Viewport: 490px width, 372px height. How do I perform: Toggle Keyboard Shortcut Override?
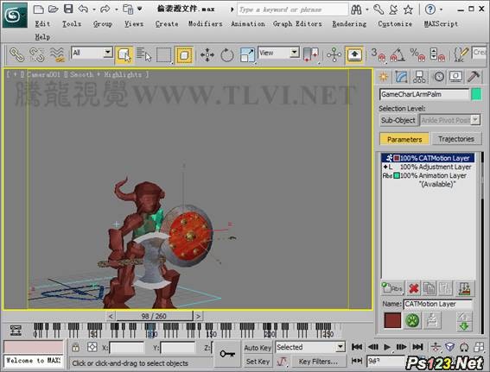[x=354, y=55]
